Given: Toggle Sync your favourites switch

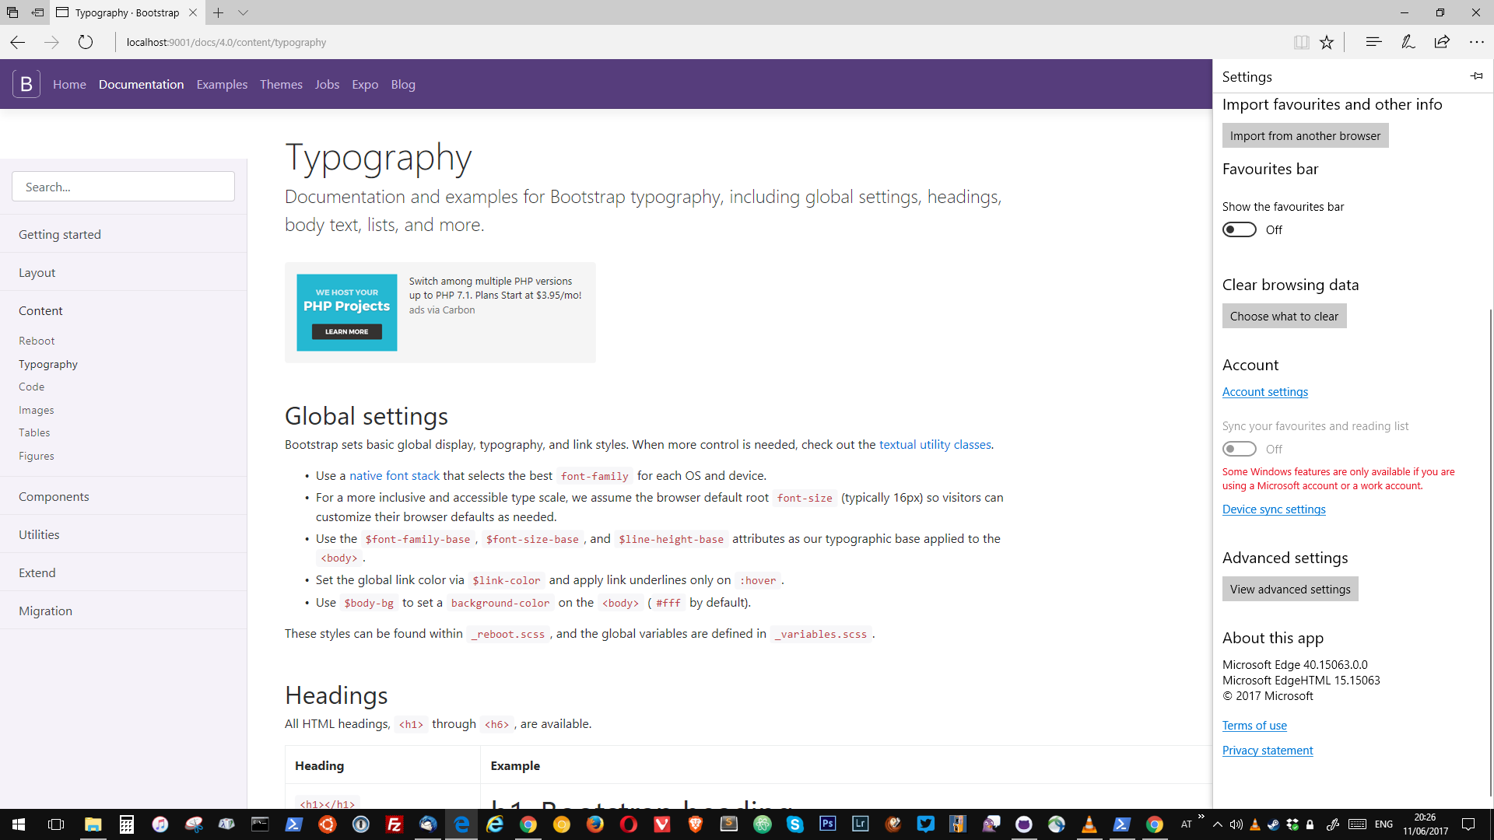Looking at the screenshot, I should [1239, 449].
